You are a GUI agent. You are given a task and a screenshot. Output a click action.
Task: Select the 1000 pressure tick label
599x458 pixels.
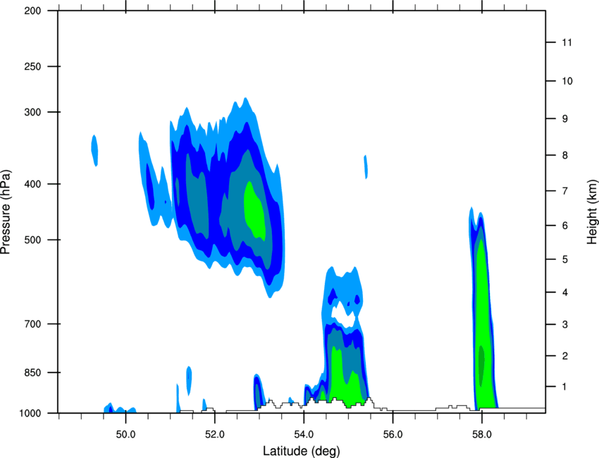point(30,413)
